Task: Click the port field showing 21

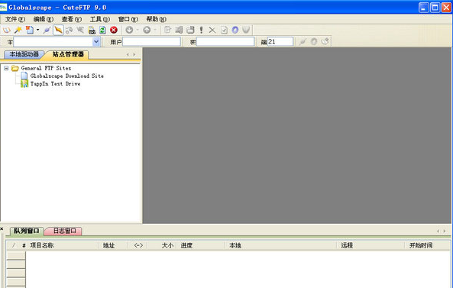Action: tap(280, 42)
